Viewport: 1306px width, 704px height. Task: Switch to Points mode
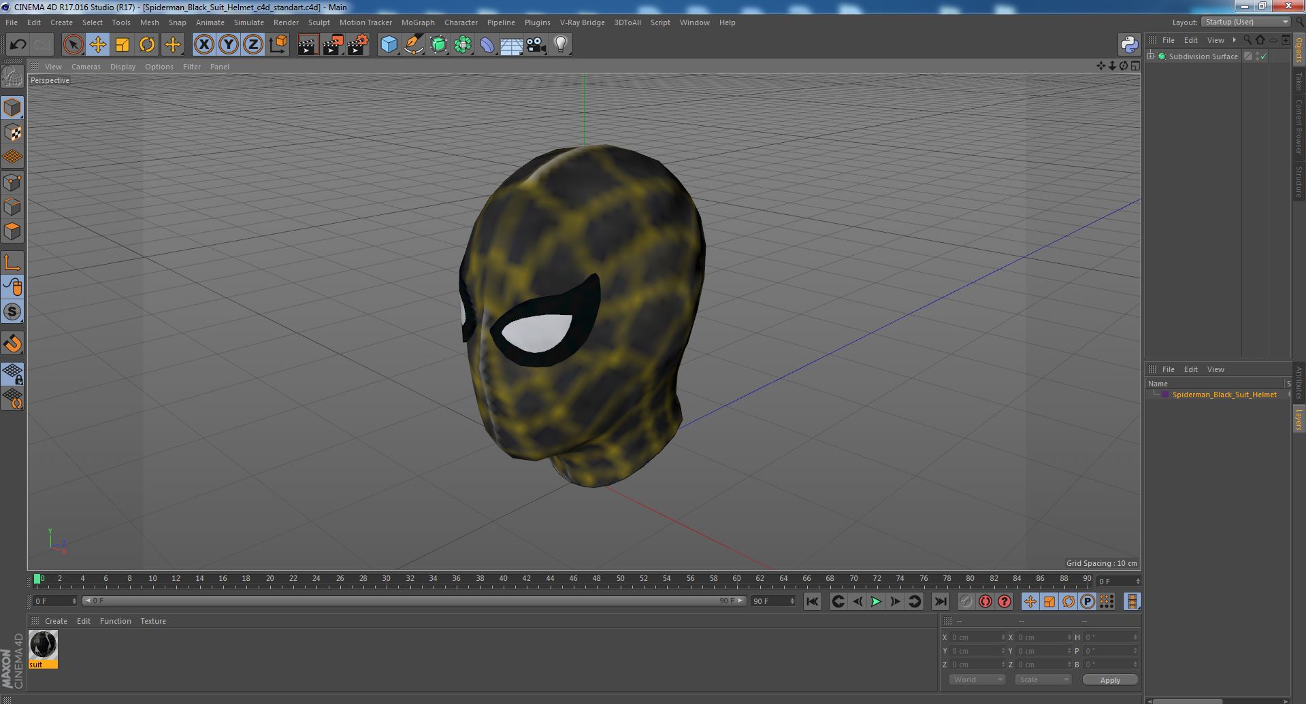pos(12,182)
